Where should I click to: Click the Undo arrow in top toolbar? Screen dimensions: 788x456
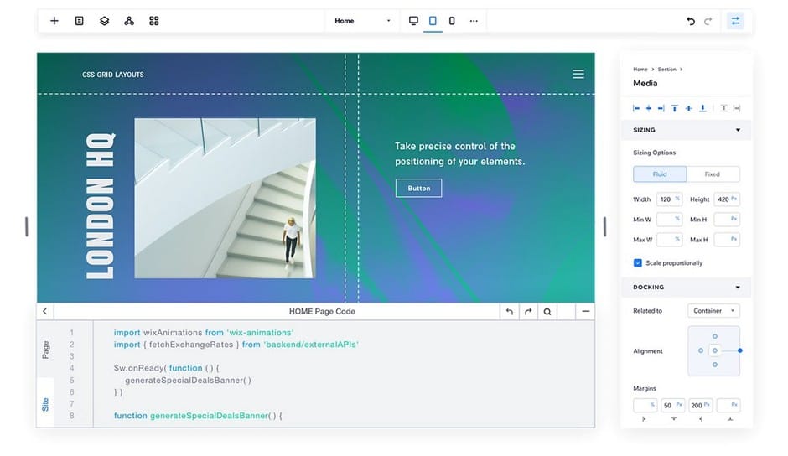[x=691, y=21]
